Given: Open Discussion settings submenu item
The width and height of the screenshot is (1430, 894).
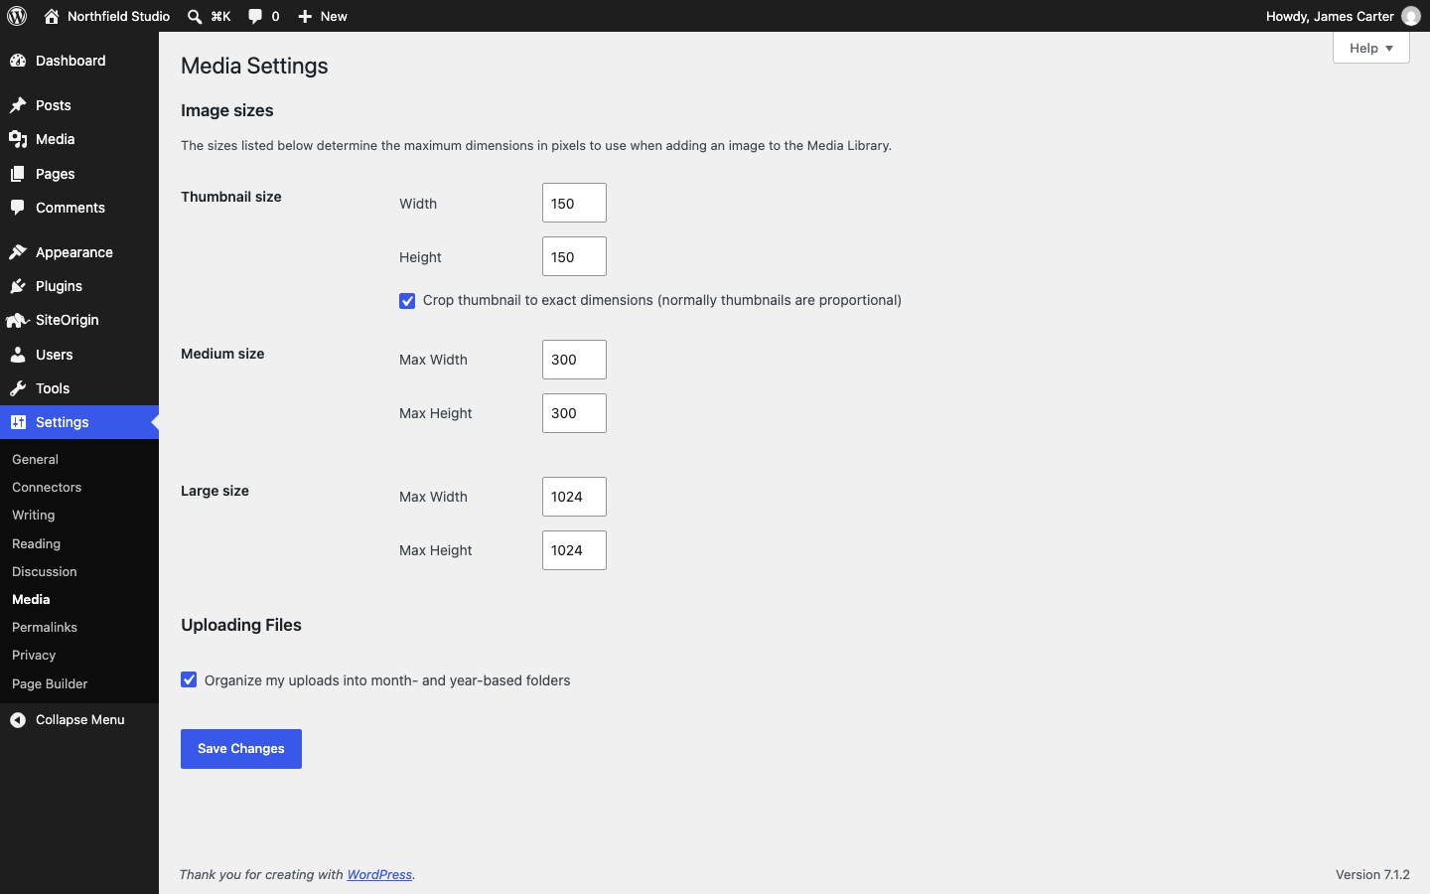Looking at the screenshot, I should tap(45, 572).
